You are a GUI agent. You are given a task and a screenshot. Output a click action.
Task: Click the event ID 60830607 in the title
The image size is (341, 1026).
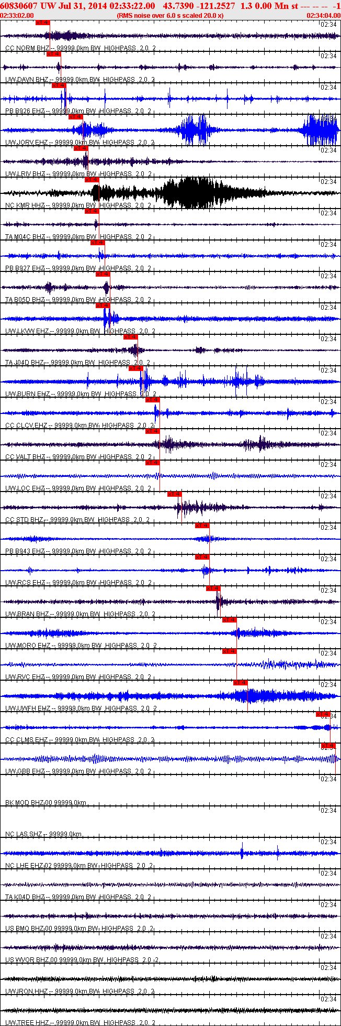point(19,6)
